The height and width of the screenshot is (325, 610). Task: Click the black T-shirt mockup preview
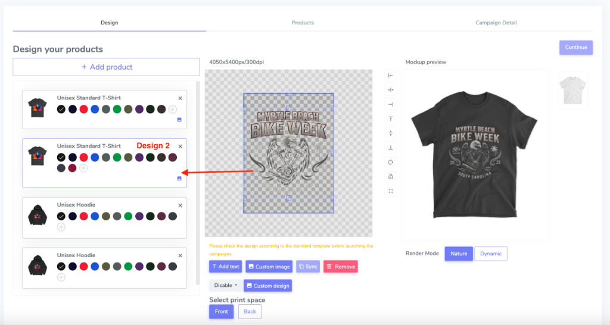click(x=474, y=155)
